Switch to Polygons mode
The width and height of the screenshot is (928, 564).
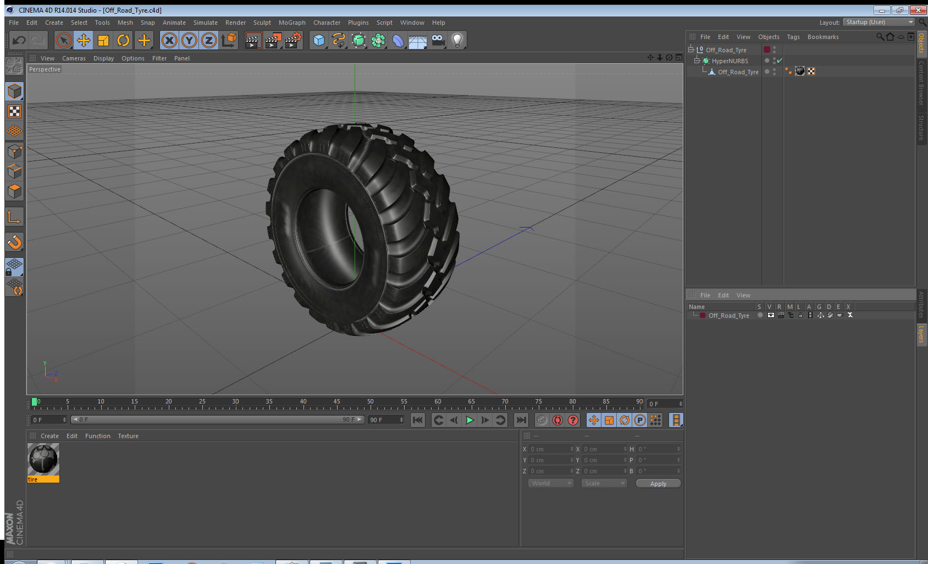pyautogui.click(x=14, y=191)
